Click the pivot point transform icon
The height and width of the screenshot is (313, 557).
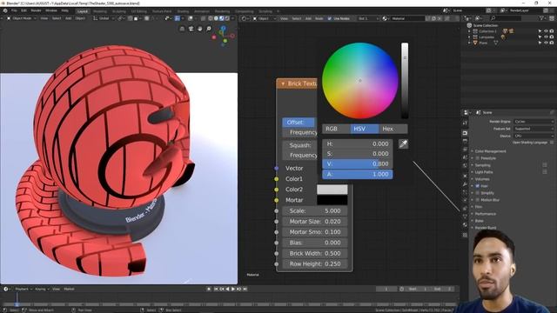pyautogui.click(x=121, y=18)
